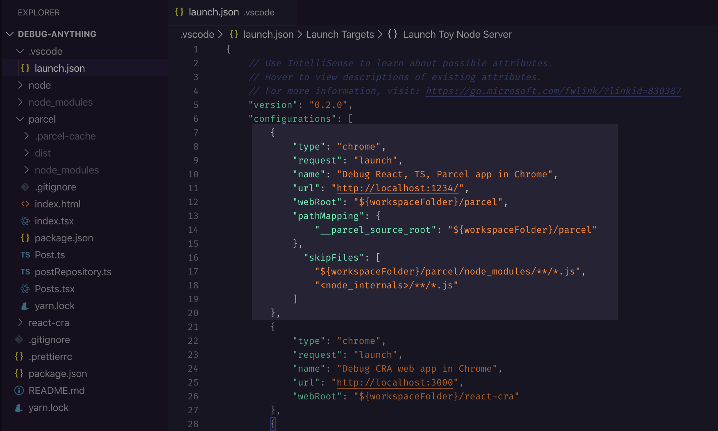
Task: Open postRepository.ts in the explorer
Action: [x=73, y=272]
